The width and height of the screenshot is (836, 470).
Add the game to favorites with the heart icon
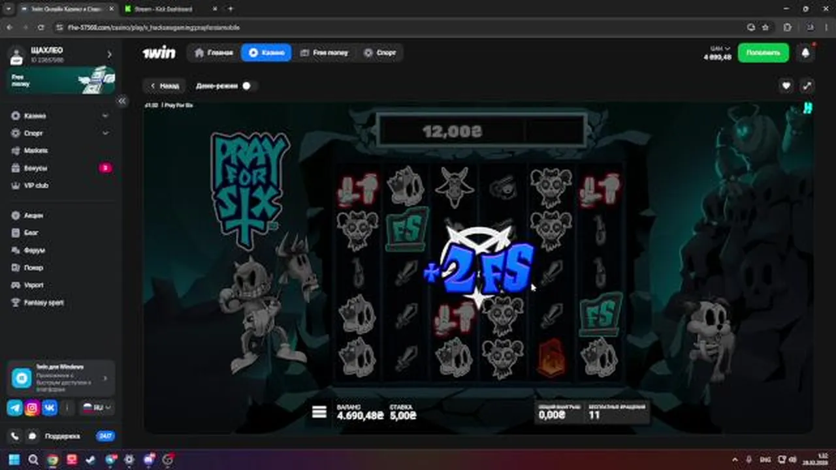(x=786, y=86)
